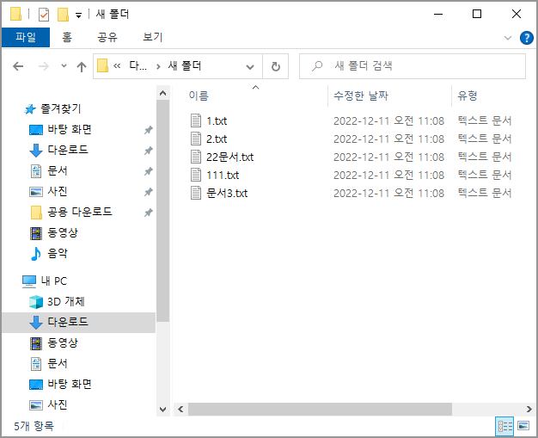Switch to details view in status bar
This screenshot has width=538, height=438.
click(505, 426)
